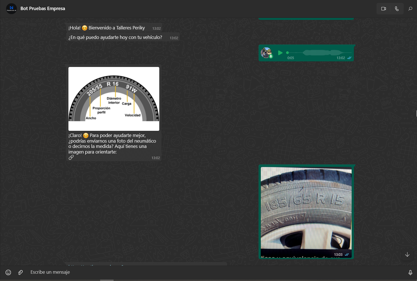Attach a file with the paperclip
The image size is (417, 281).
tap(20, 272)
